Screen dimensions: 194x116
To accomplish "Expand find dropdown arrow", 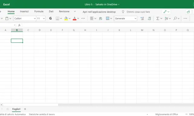I will [179, 18].
